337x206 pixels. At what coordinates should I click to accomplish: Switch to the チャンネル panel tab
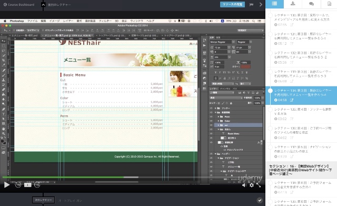[225, 89]
